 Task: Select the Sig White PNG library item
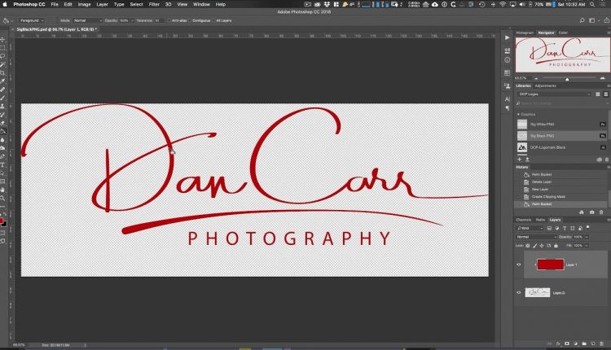click(x=562, y=125)
